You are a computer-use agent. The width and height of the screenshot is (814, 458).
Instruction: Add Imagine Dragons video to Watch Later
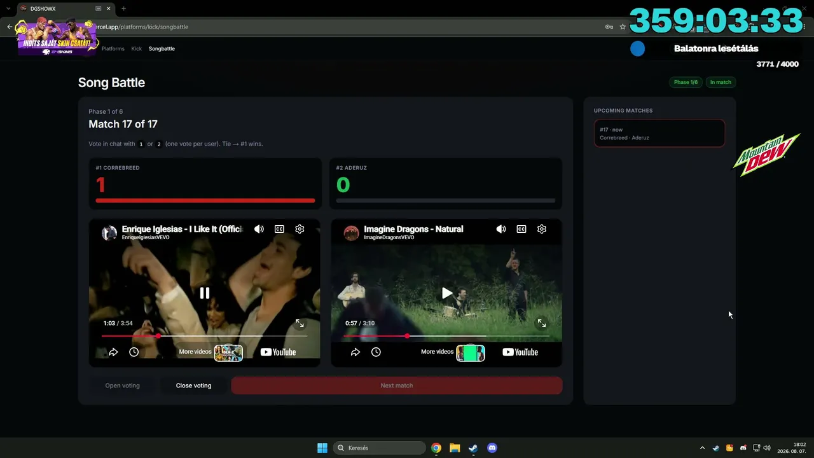376,352
